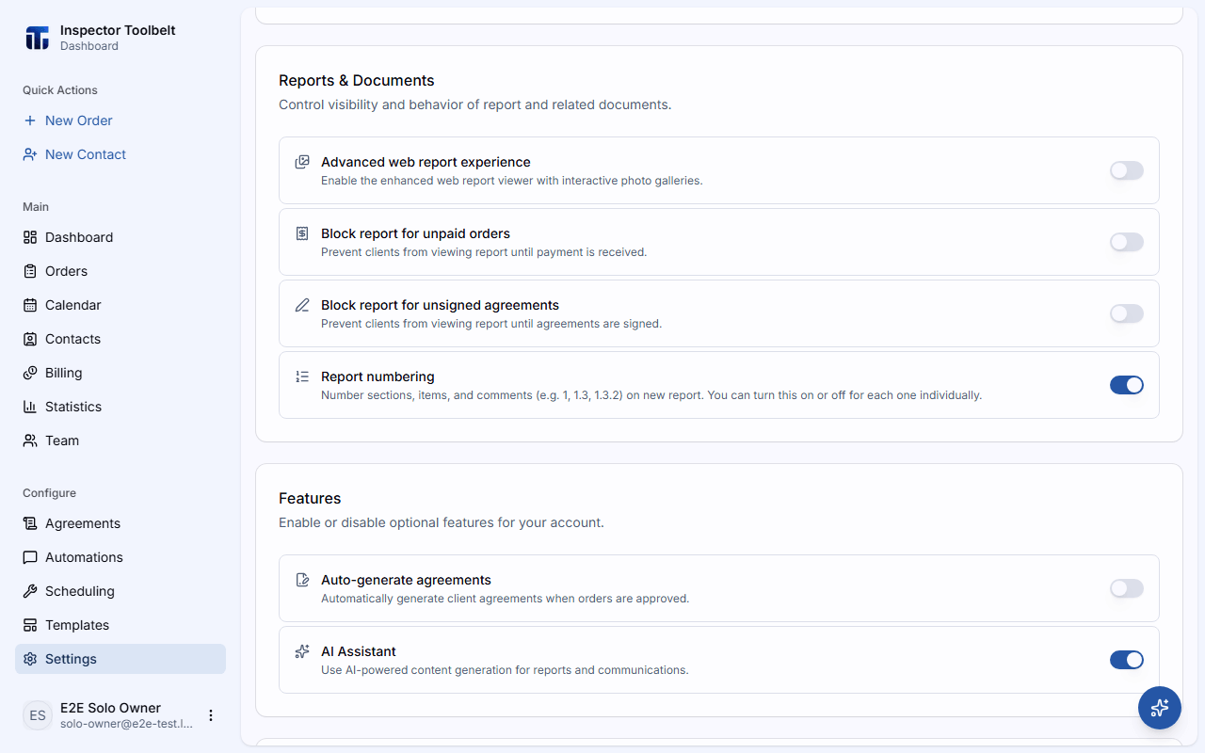
Task: Go to Orders in the sidebar
Action: [x=120, y=271]
